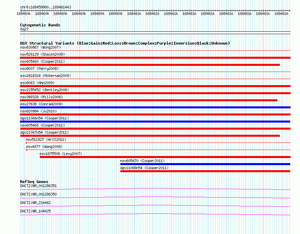Open the esv2618324 (McKernan2009) variant label

click(46, 76)
